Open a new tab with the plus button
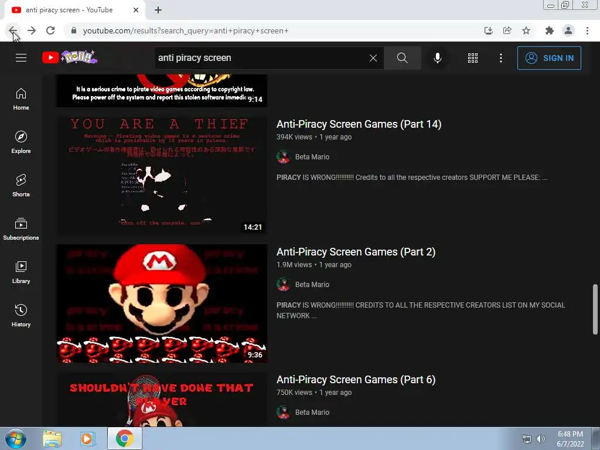 158,10
